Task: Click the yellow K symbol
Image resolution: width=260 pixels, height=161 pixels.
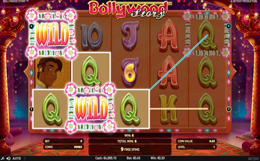Action: [169, 109]
